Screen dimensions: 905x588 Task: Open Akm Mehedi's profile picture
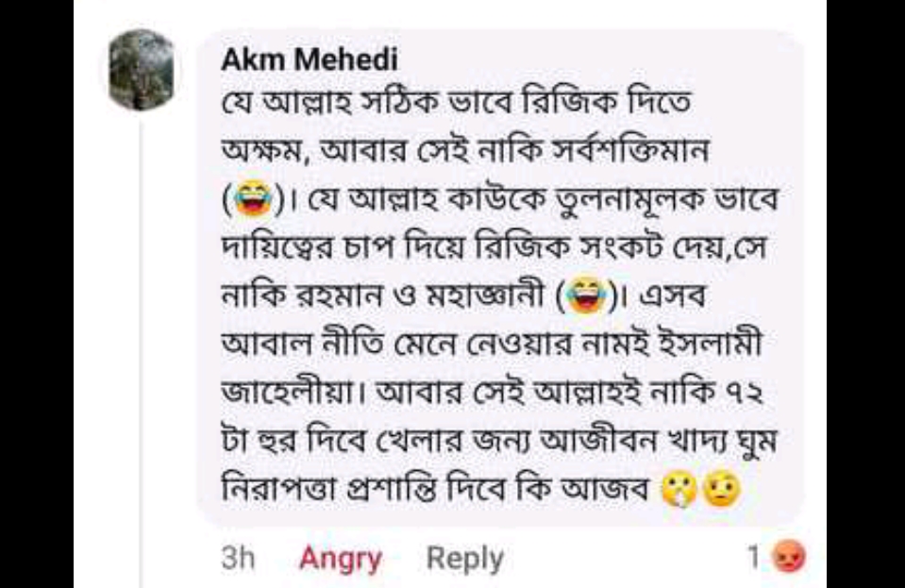pyautogui.click(x=142, y=70)
